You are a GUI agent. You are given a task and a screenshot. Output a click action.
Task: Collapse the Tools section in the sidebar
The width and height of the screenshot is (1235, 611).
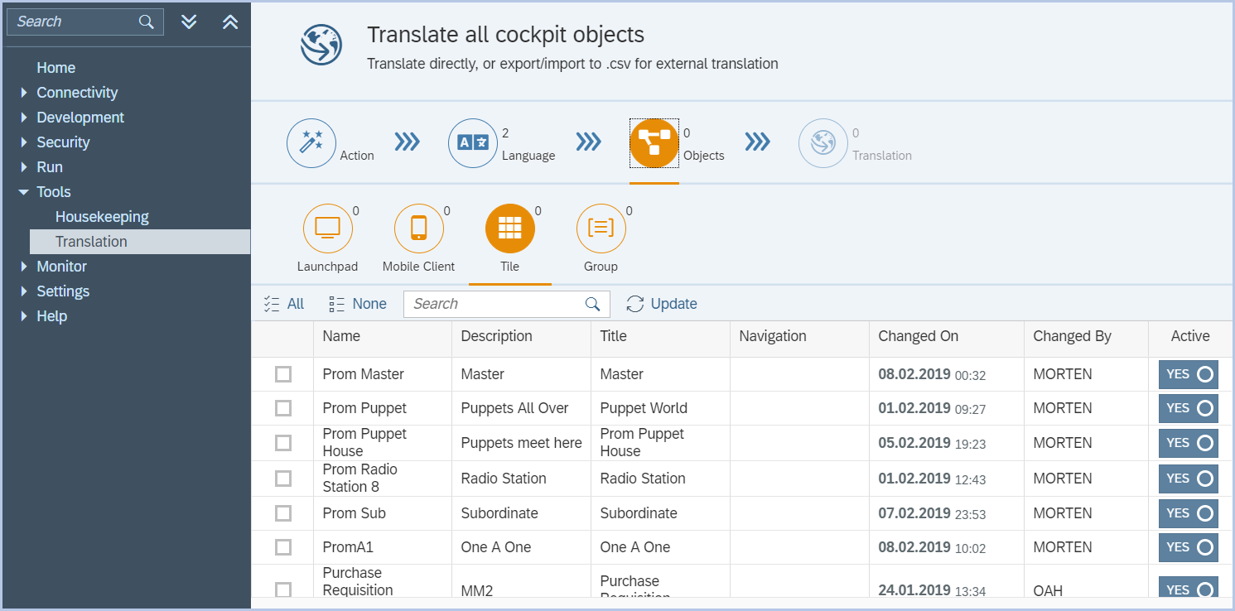[24, 191]
